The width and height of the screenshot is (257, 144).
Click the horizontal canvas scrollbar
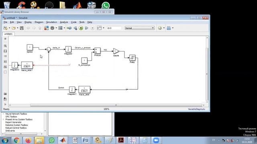[116, 105]
